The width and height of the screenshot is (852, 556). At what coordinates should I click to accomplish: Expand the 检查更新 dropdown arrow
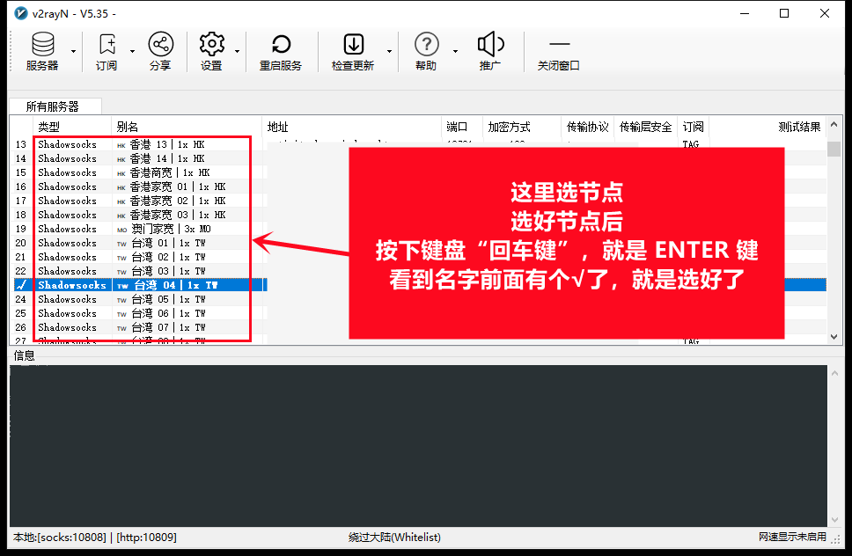389,52
